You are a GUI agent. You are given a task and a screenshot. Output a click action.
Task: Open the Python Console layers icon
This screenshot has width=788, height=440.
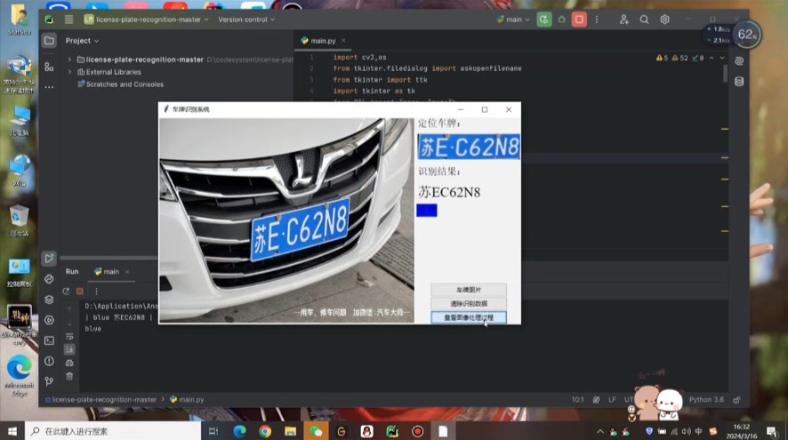(49, 300)
